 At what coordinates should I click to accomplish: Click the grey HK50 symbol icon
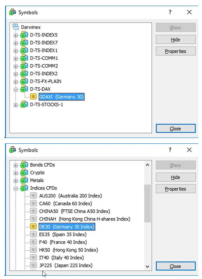[x=33, y=250]
